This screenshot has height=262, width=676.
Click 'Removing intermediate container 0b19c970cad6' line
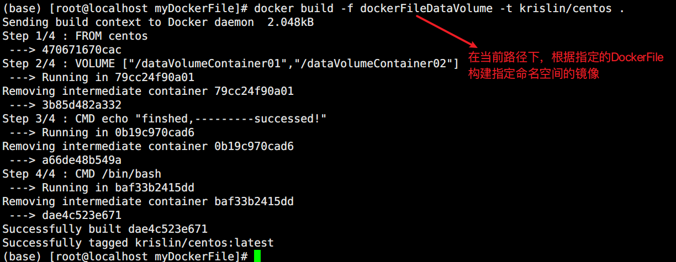tap(148, 146)
